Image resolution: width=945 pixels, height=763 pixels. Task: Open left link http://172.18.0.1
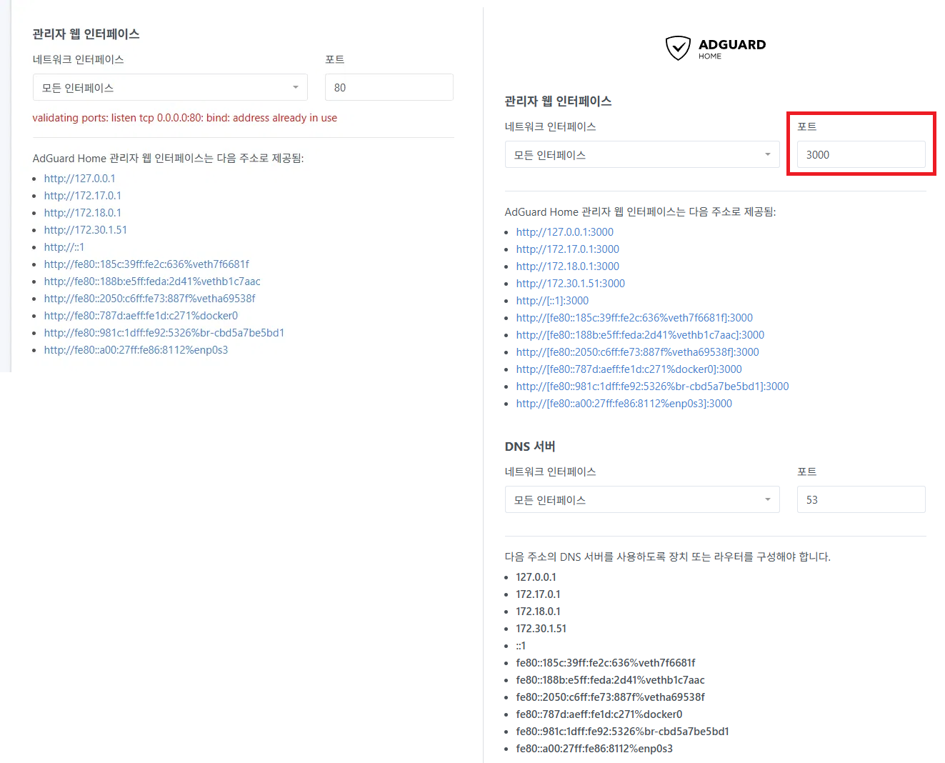(83, 213)
